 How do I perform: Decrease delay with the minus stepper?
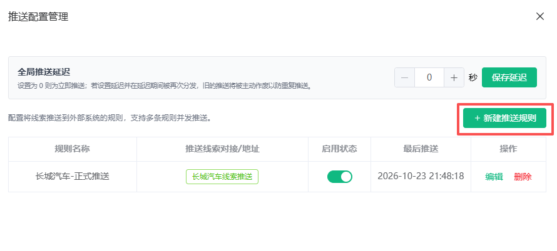coord(404,77)
